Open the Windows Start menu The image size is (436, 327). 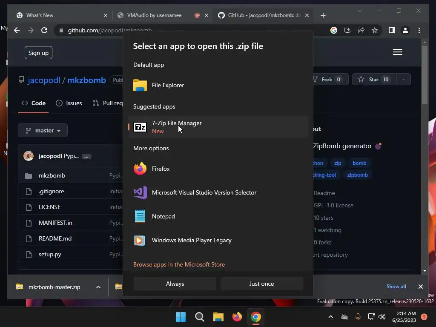point(181,317)
